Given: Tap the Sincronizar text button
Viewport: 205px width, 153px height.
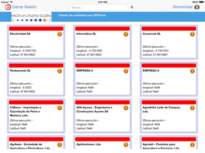Looking at the screenshot, I should 183,7.
